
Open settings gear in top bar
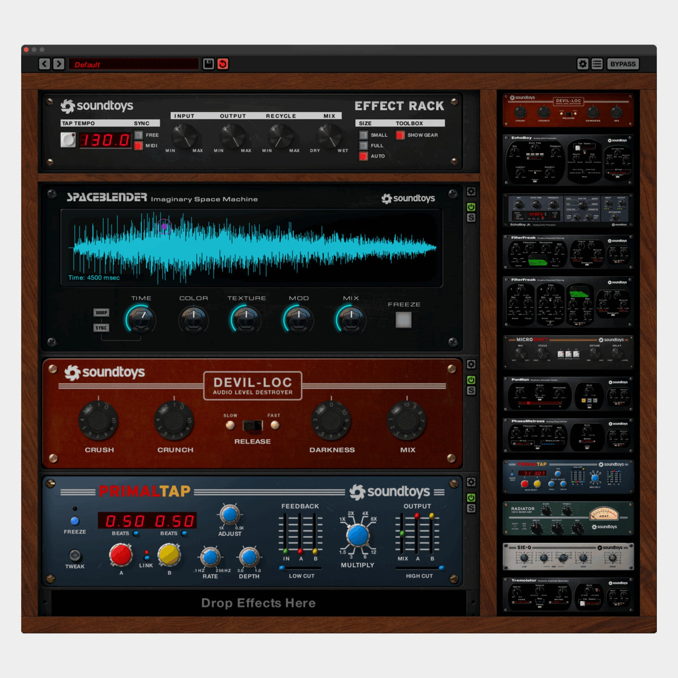pyautogui.click(x=583, y=64)
